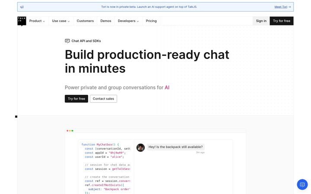Image resolution: width=311 pixels, height=194 pixels.
Task: Click the const userId code line
Action: (105, 157)
